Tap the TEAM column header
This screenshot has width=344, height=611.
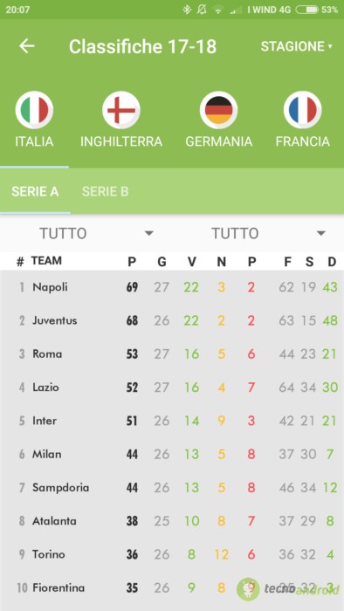click(x=46, y=261)
